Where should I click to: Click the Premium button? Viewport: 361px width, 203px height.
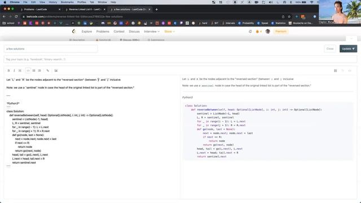pyautogui.click(x=281, y=32)
